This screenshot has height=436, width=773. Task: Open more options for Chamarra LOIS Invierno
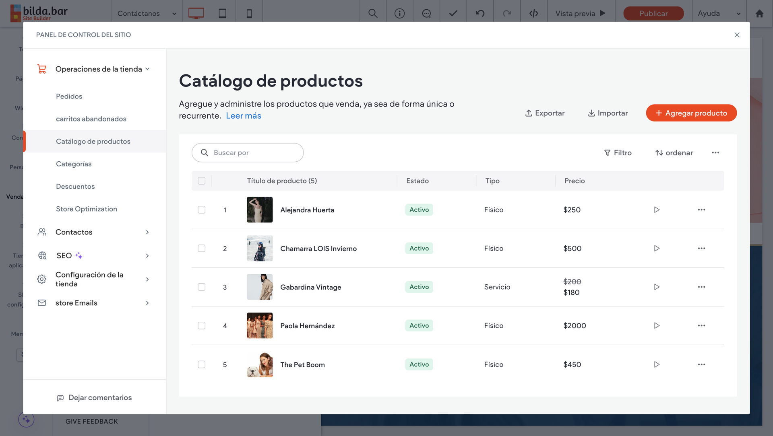(x=701, y=248)
